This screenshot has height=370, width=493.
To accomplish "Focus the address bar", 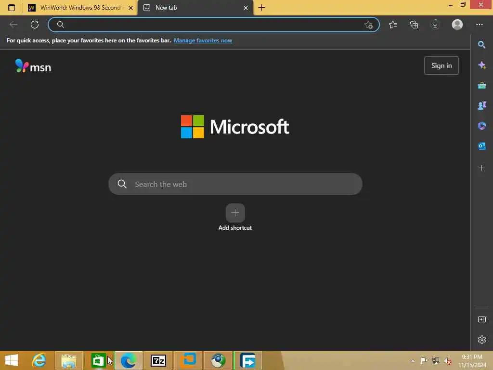I will click(214, 25).
